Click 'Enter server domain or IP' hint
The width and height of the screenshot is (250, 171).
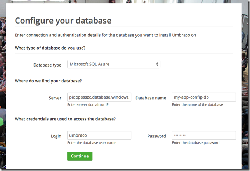tap(88, 105)
